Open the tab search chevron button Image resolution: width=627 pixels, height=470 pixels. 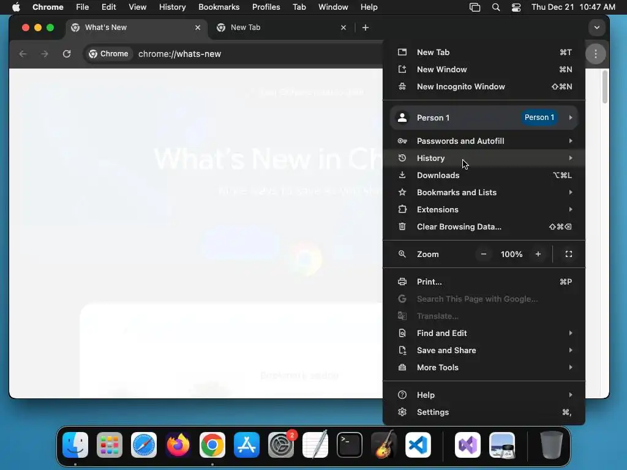(596, 28)
